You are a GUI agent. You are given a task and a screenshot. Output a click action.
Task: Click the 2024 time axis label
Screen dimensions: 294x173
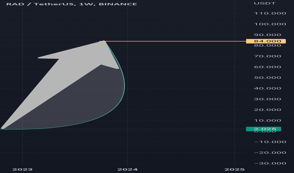click(127, 170)
